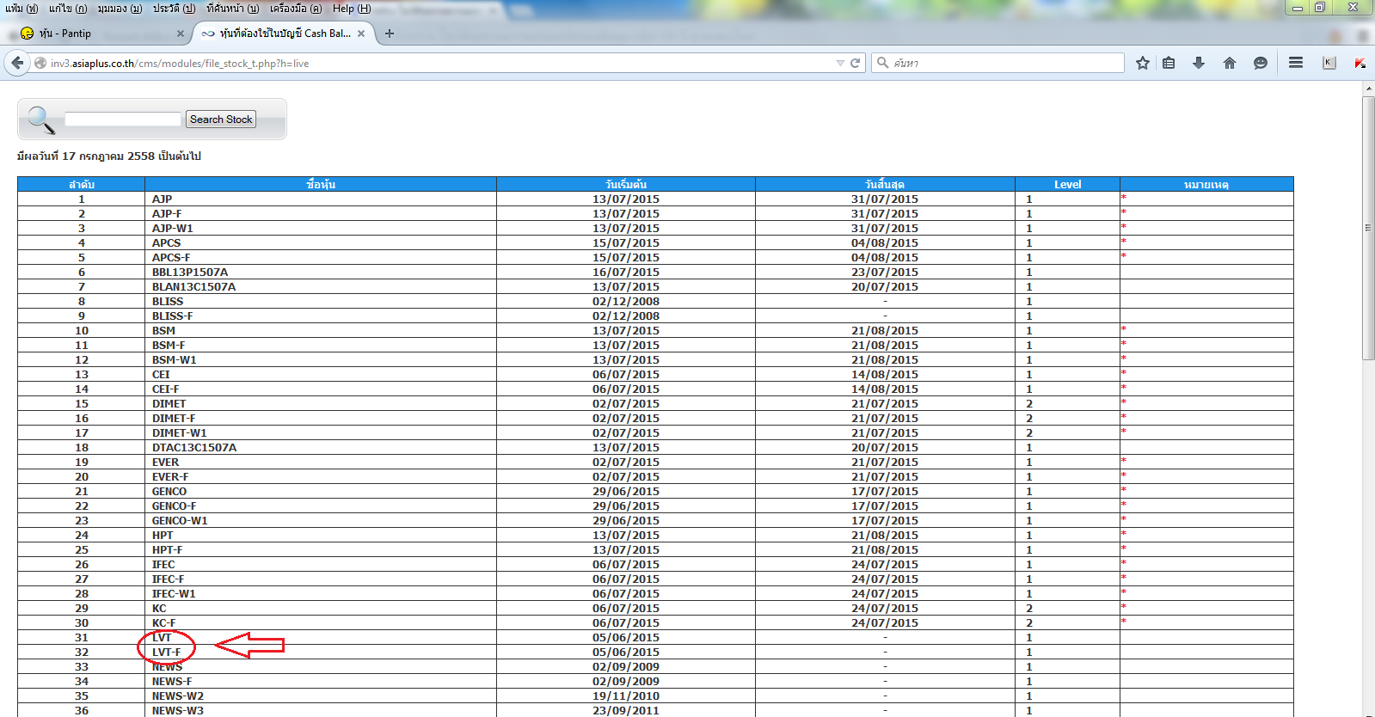Viewport: 1375px width, 717px height.
Task: Click the Search Stock button
Action: click(x=221, y=119)
